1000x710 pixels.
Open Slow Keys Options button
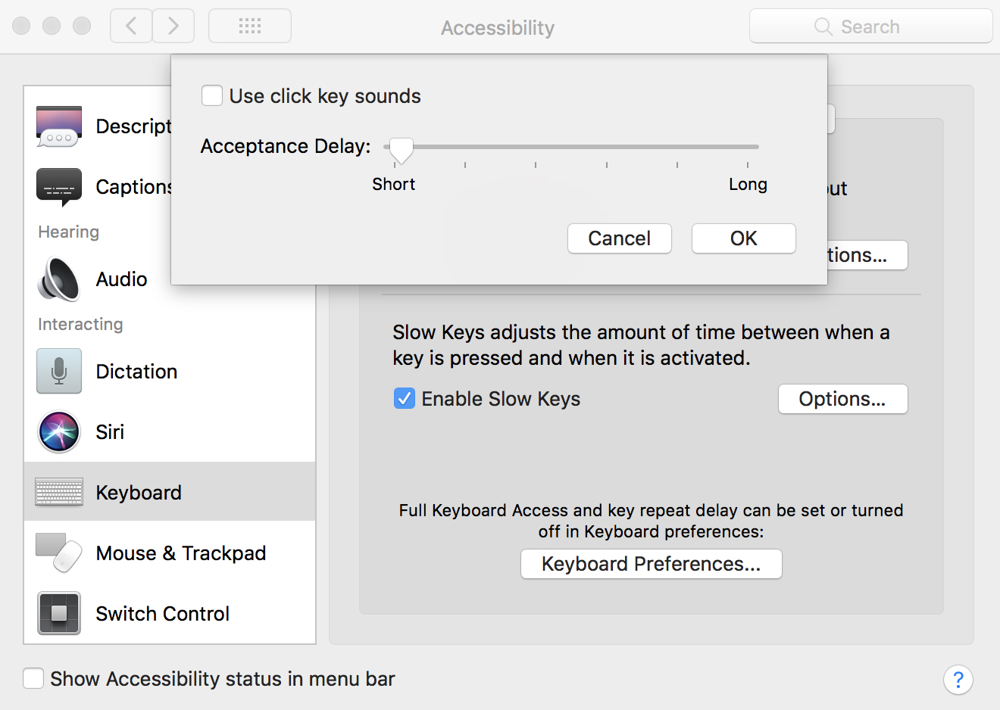tap(843, 399)
